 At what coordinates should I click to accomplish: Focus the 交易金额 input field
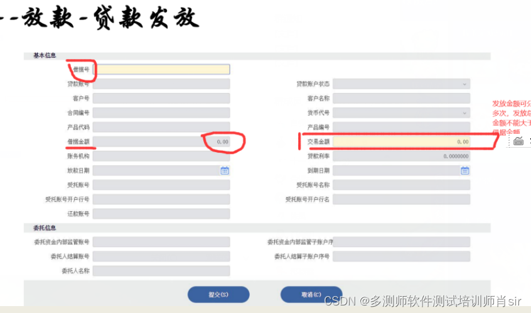click(x=401, y=142)
